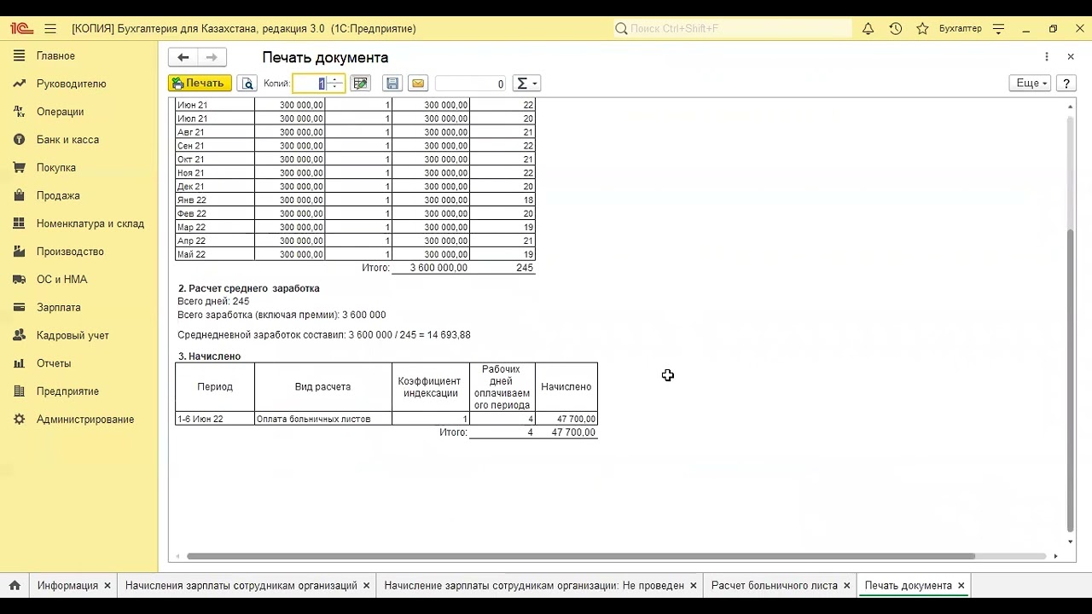Viewport: 1092px width, 614px height.
Task: Switch to Начисления зарплаты сотрудникам организаций tab
Action: [241, 586]
